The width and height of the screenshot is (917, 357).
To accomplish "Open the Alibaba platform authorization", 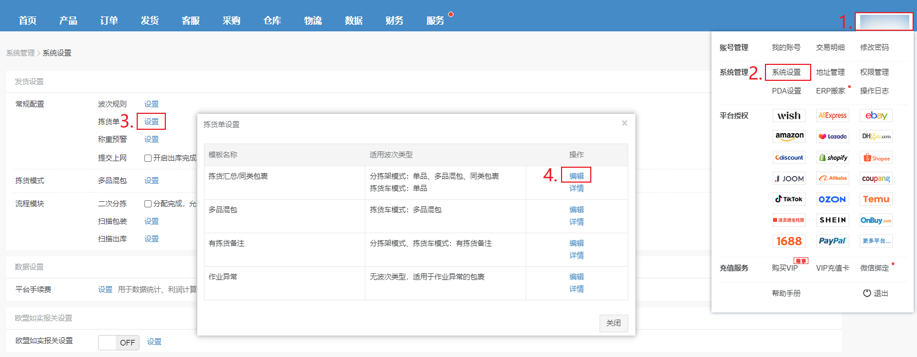I will (x=832, y=178).
